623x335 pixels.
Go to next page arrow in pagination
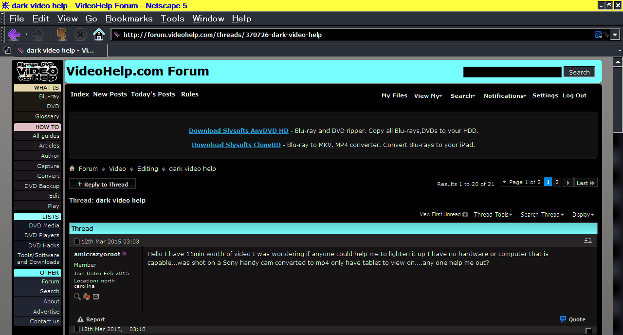click(568, 182)
